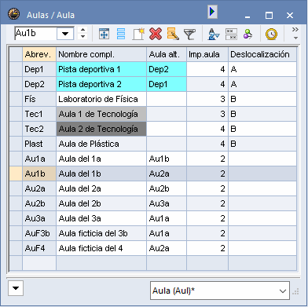Select the Tec2 abbreviation cell

tap(39, 129)
